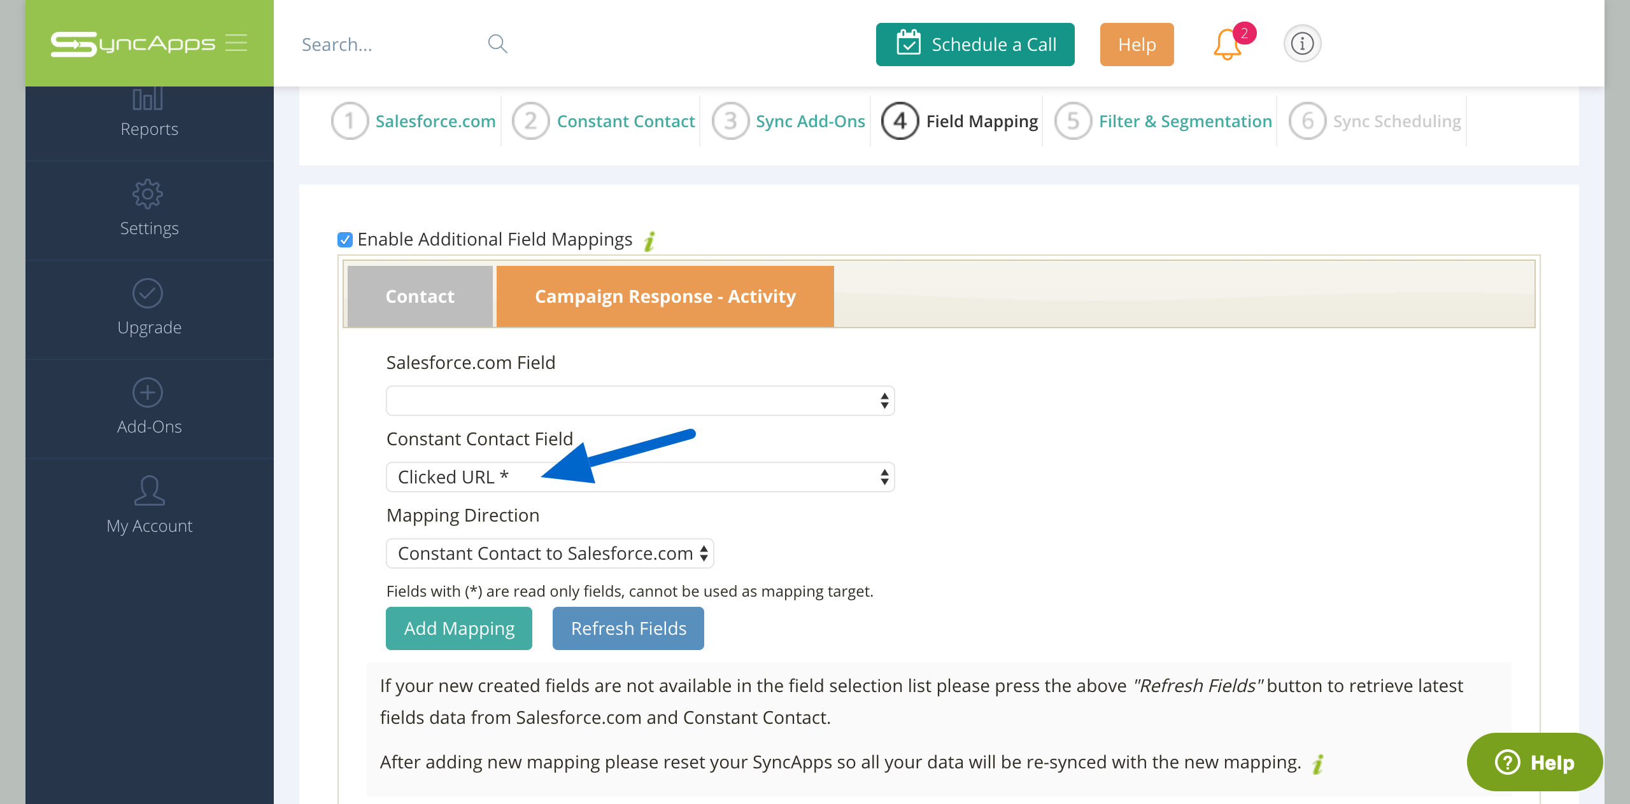The image size is (1630, 804).
Task: Click the Schedule a Call button
Action: pyautogui.click(x=975, y=45)
